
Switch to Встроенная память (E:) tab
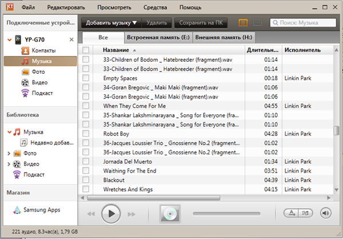click(x=158, y=37)
